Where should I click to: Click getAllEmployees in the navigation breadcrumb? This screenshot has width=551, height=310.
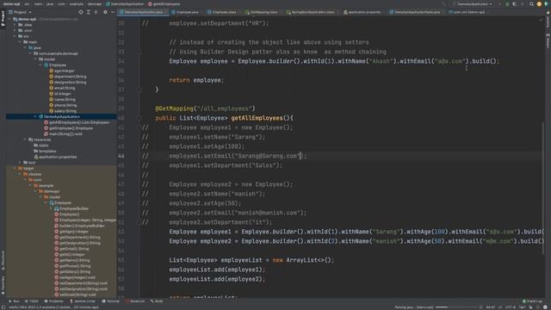pos(164,3)
